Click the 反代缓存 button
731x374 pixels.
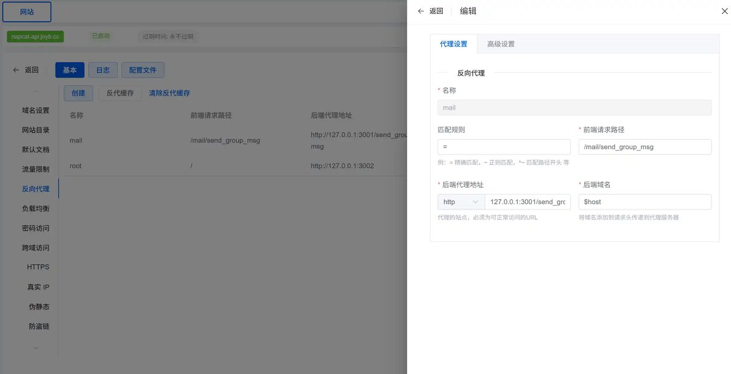point(120,93)
